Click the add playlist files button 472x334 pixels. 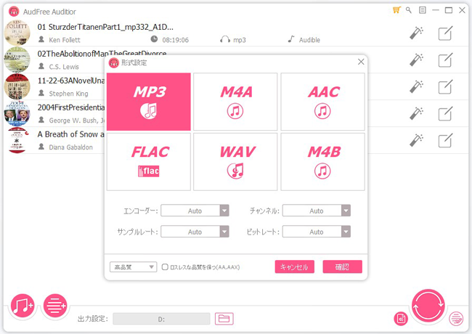[x=55, y=306]
